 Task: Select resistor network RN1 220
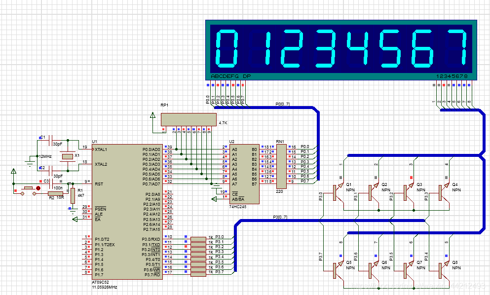coord(281,167)
